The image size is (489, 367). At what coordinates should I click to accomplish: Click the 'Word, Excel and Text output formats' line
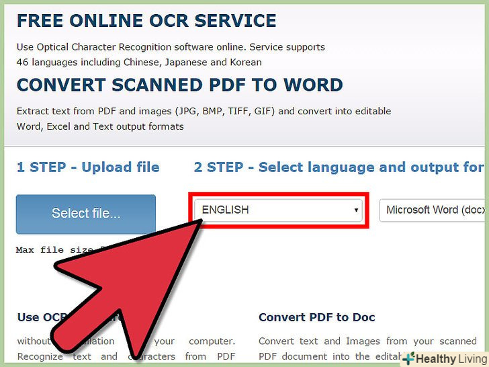click(100, 126)
